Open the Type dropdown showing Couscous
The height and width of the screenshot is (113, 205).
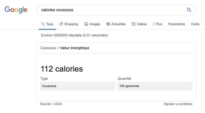coord(77,86)
